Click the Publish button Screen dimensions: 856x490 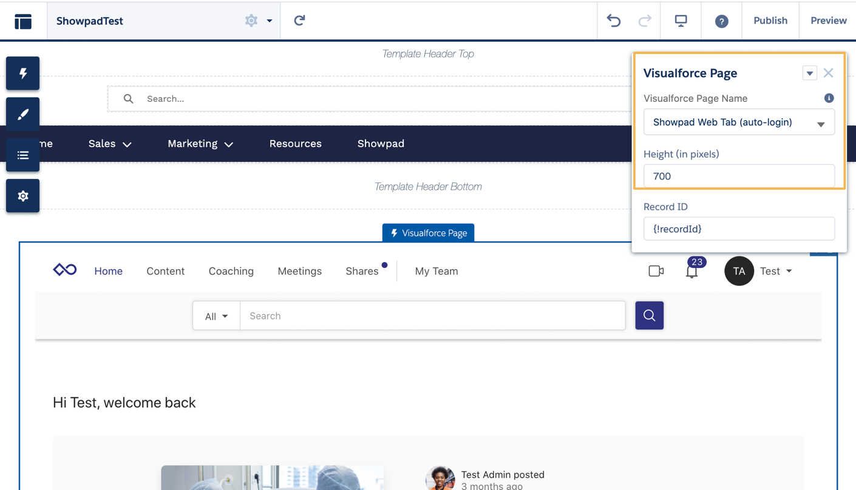(770, 21)
